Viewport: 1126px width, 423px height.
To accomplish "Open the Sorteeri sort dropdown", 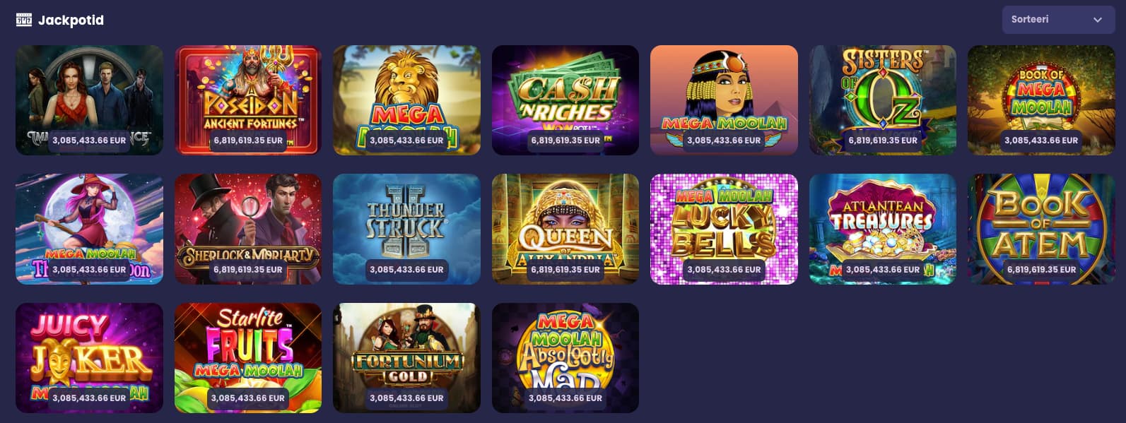I will tap(1058, 20).
